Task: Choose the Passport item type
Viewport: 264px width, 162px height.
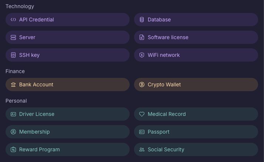Action: tap(196, 132)
